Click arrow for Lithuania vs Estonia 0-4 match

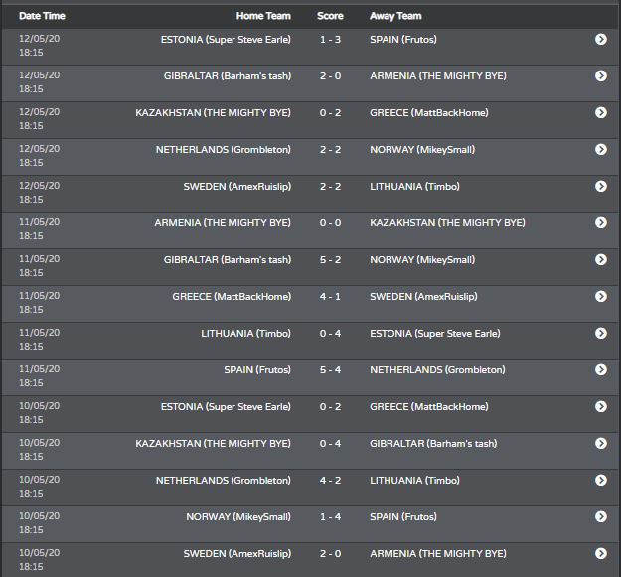point(601,334)
